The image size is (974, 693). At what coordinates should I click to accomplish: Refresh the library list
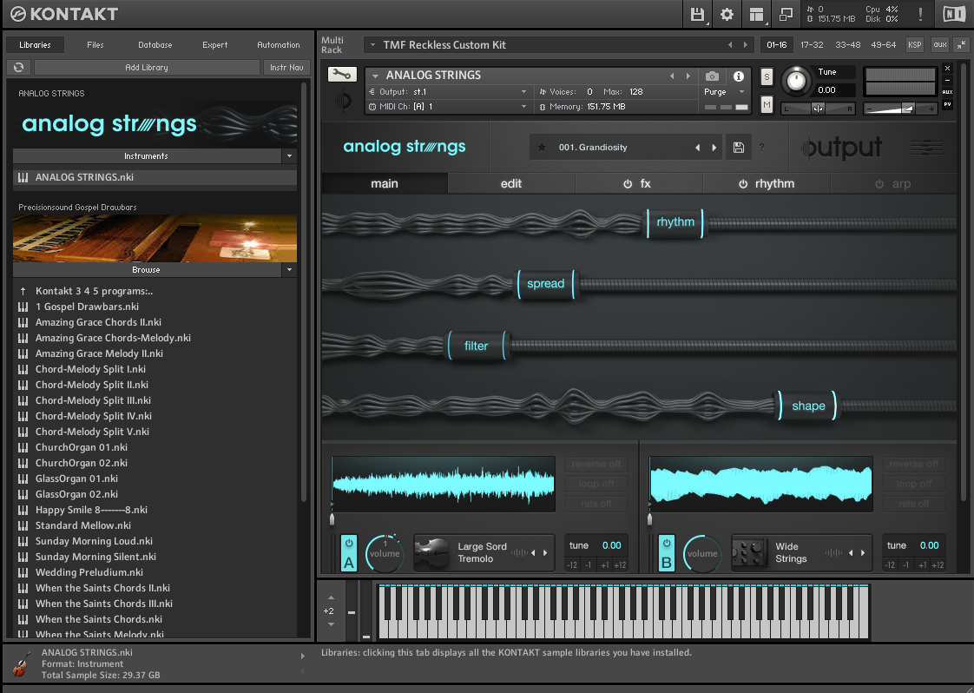click(18, 67)
